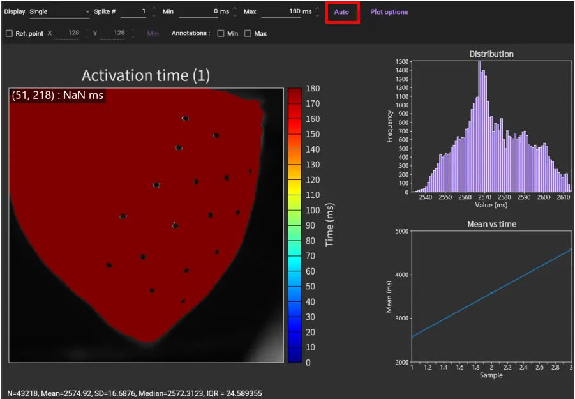Click the Distribution histogram plot
The height and width of the screenshot is (399, 575).
pos(491,126)
